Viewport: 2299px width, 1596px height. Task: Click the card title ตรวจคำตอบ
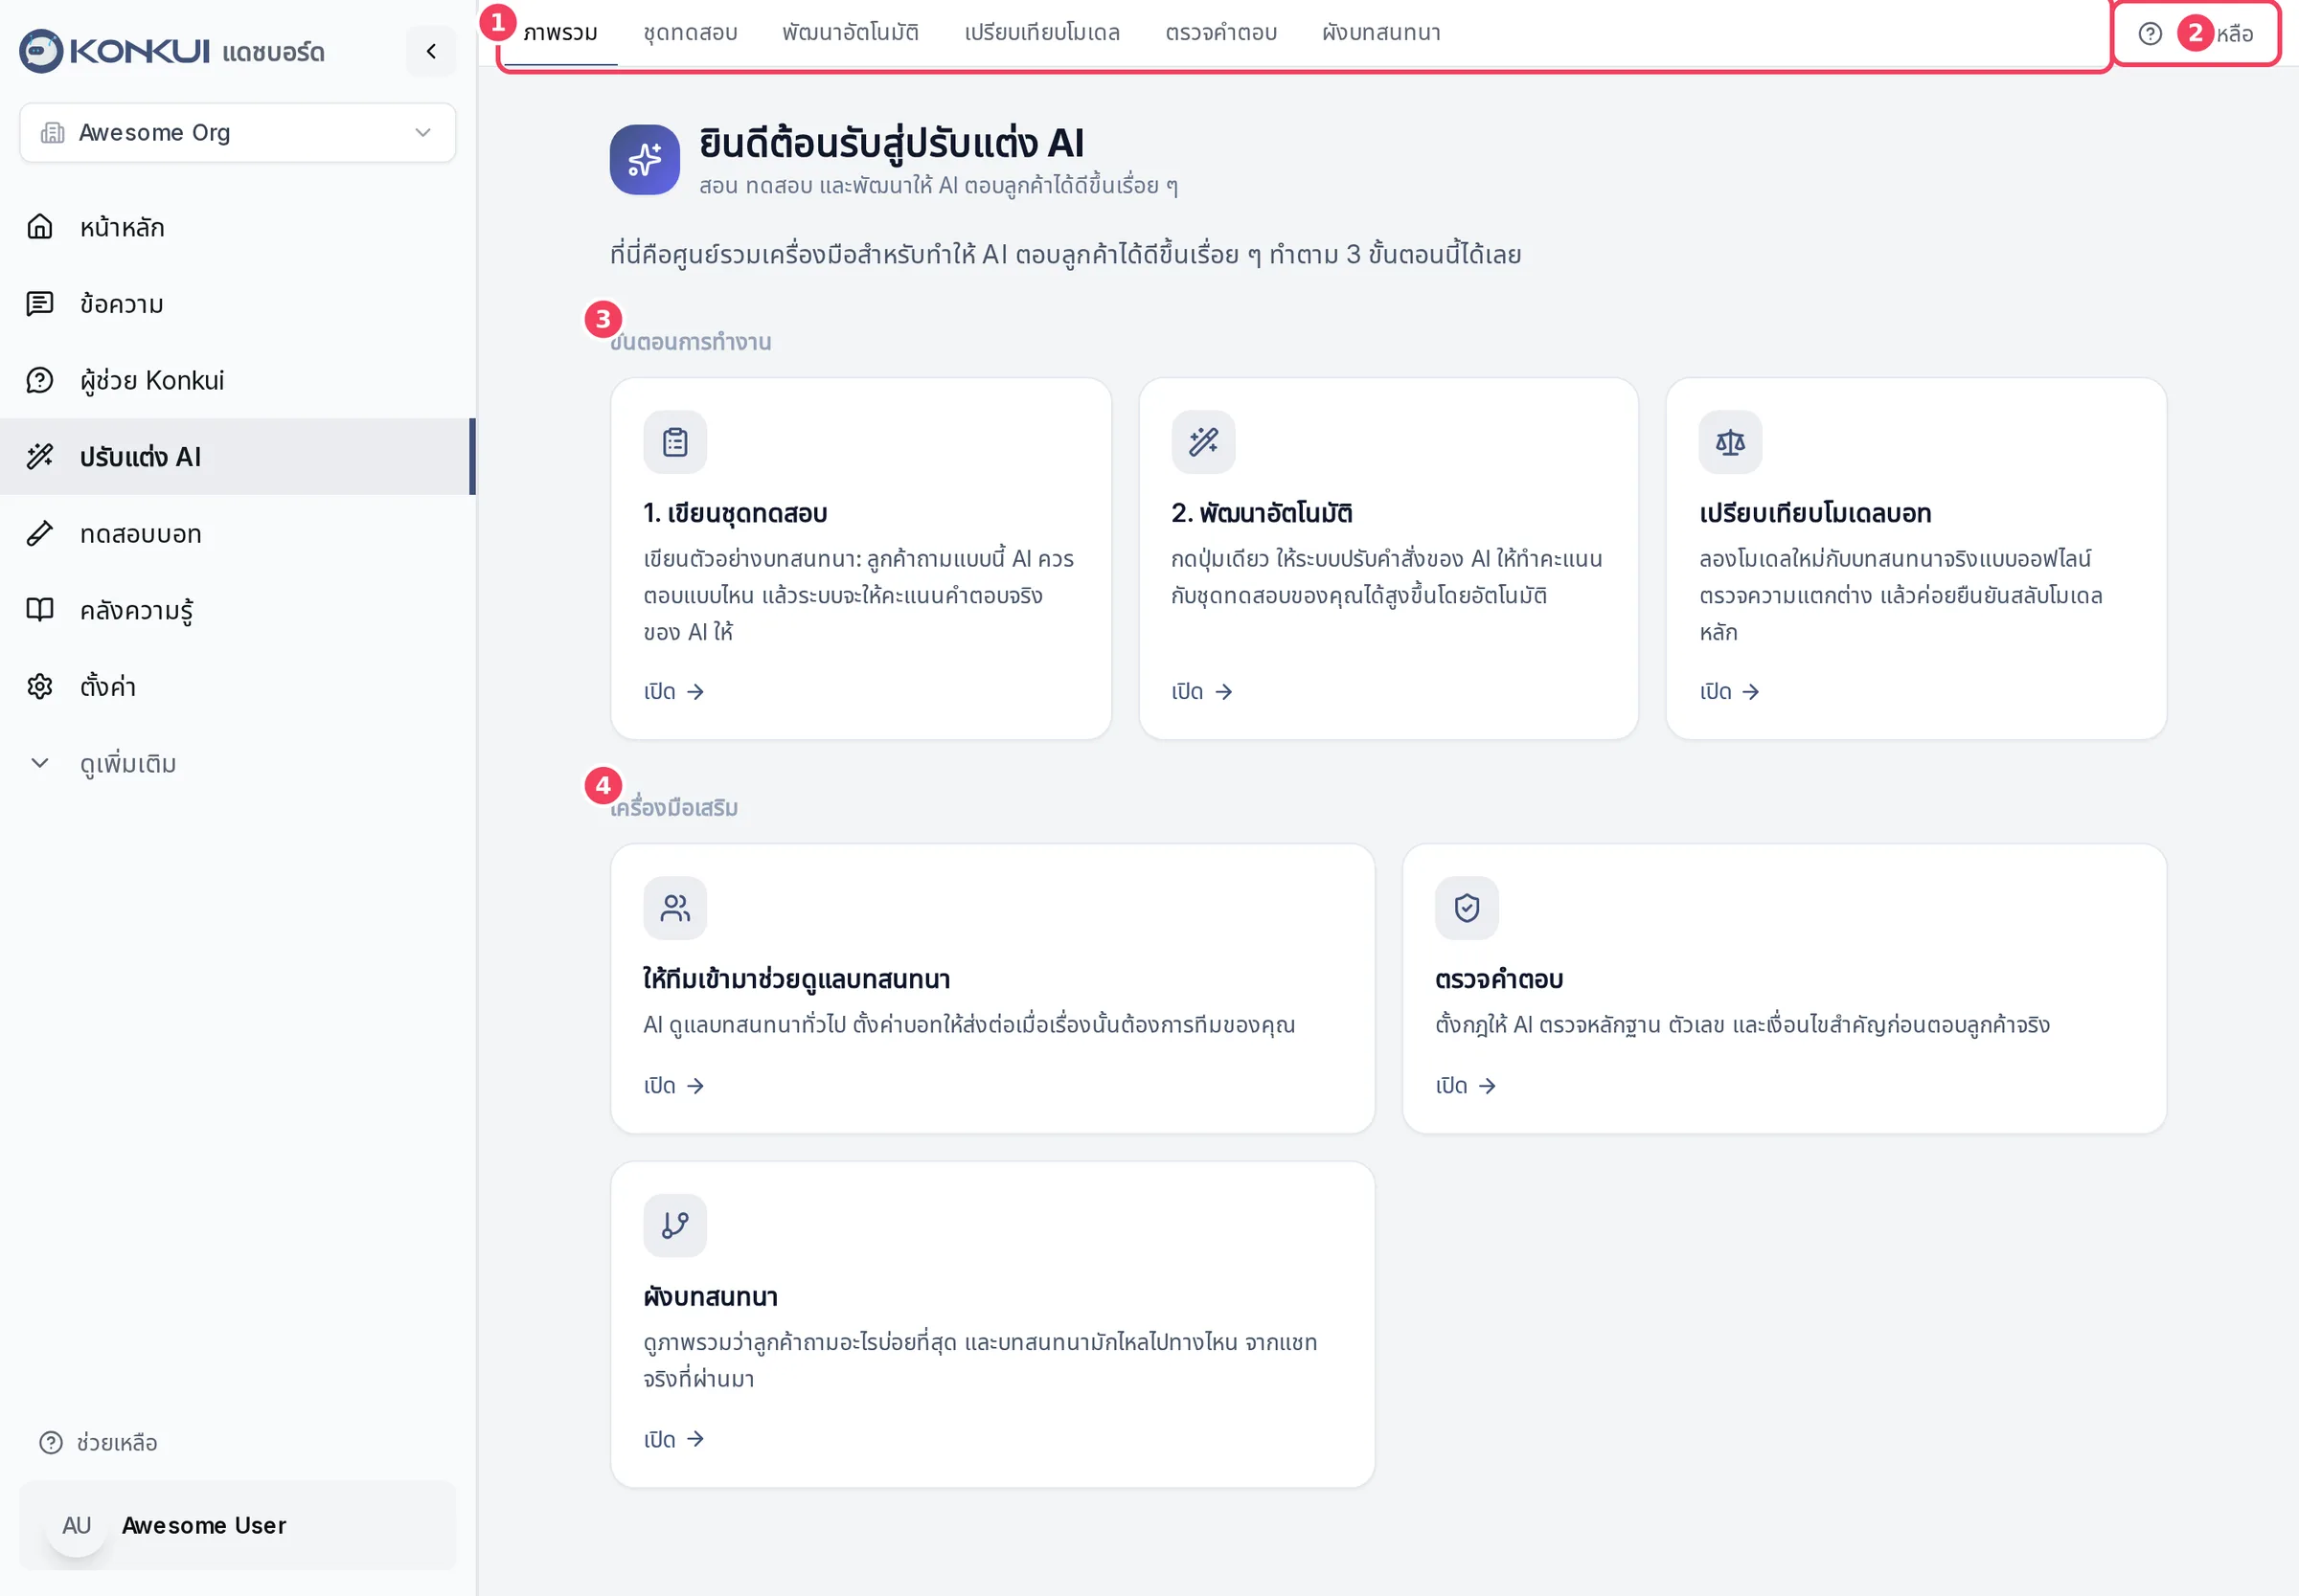point(1500,979)
